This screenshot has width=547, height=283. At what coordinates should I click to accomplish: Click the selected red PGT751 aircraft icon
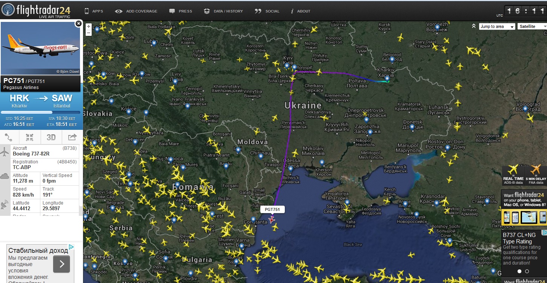click(272, 219)
